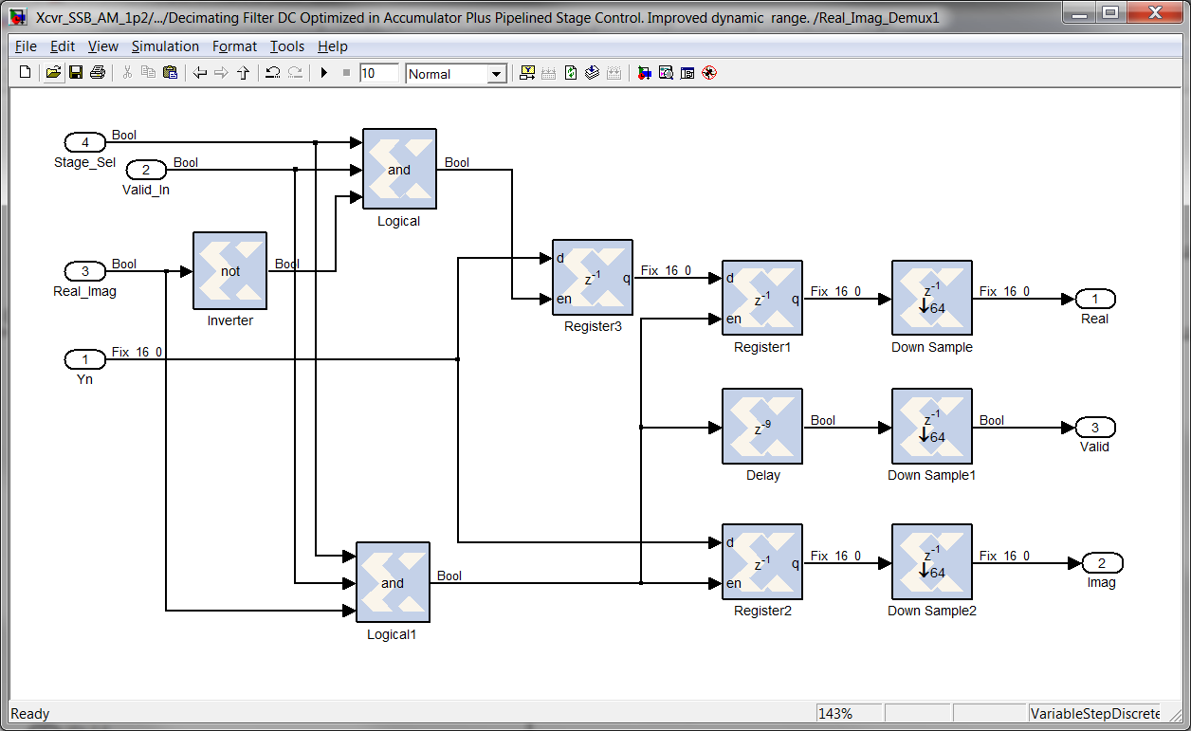The width and height of the screenshot is (1191, 731).
Task: Select the Logical1 and block
Action: pos(393,580)
